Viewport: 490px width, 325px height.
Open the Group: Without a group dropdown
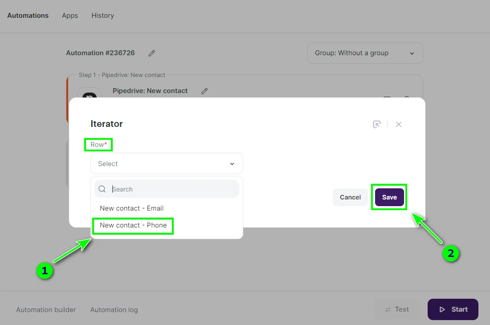point(365,53)
